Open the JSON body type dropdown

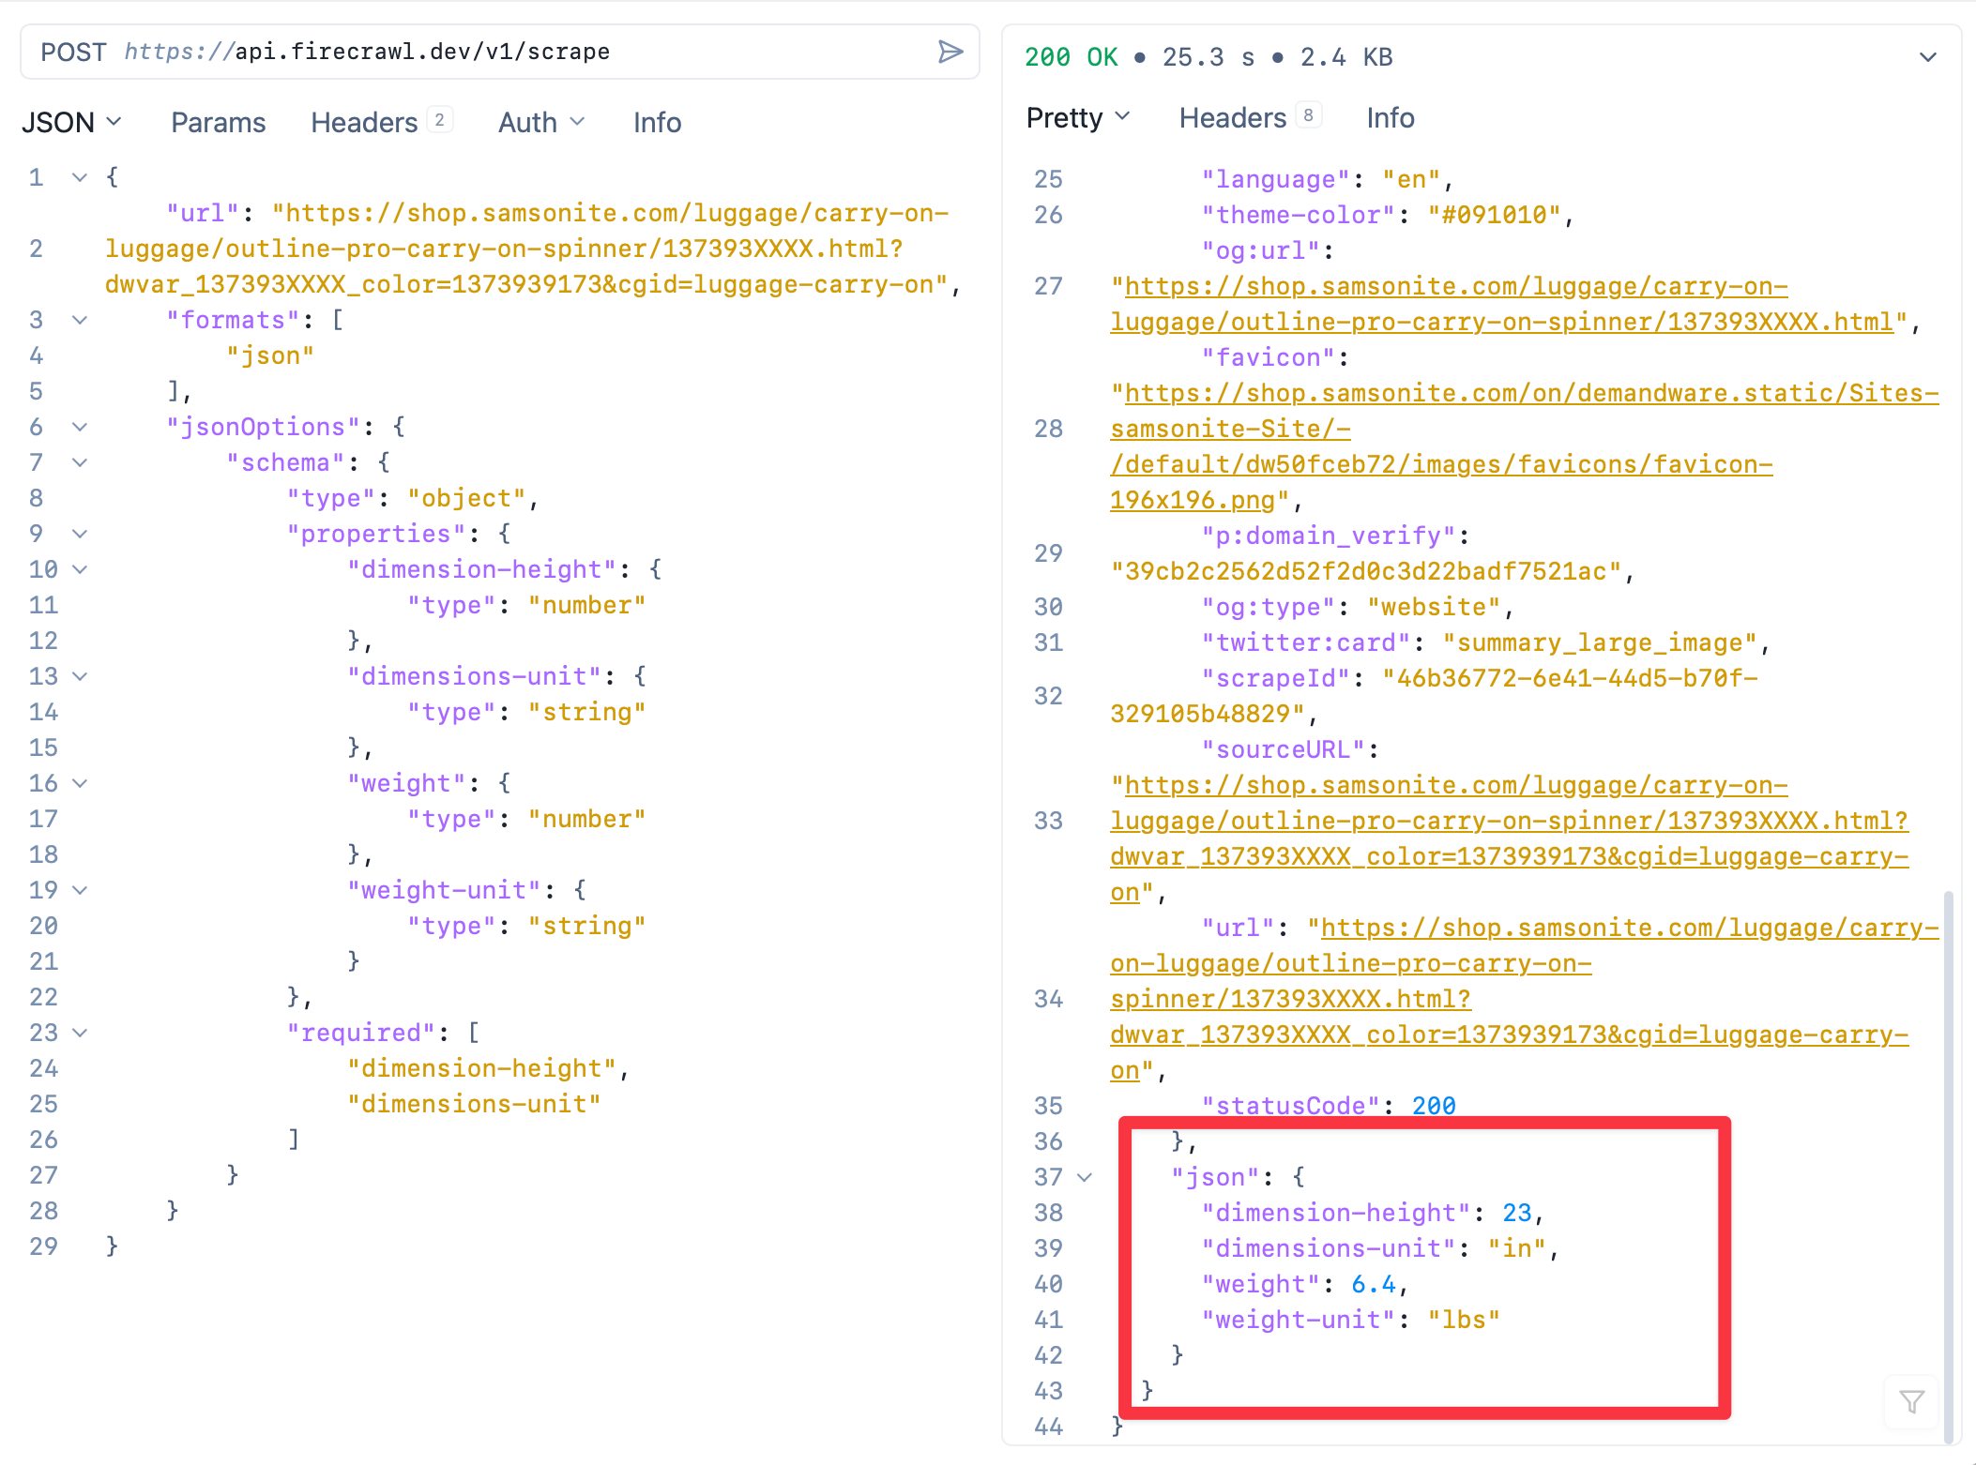pyautogui.click(x=72, y=122)
